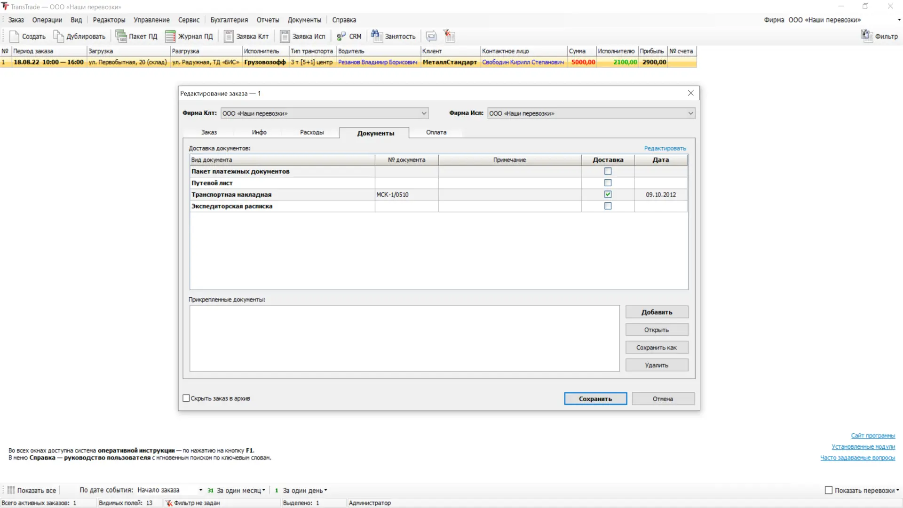Enable Скрыть заказ в архив checkbox
Screen dimensions: 903x508
coord(186,398)
